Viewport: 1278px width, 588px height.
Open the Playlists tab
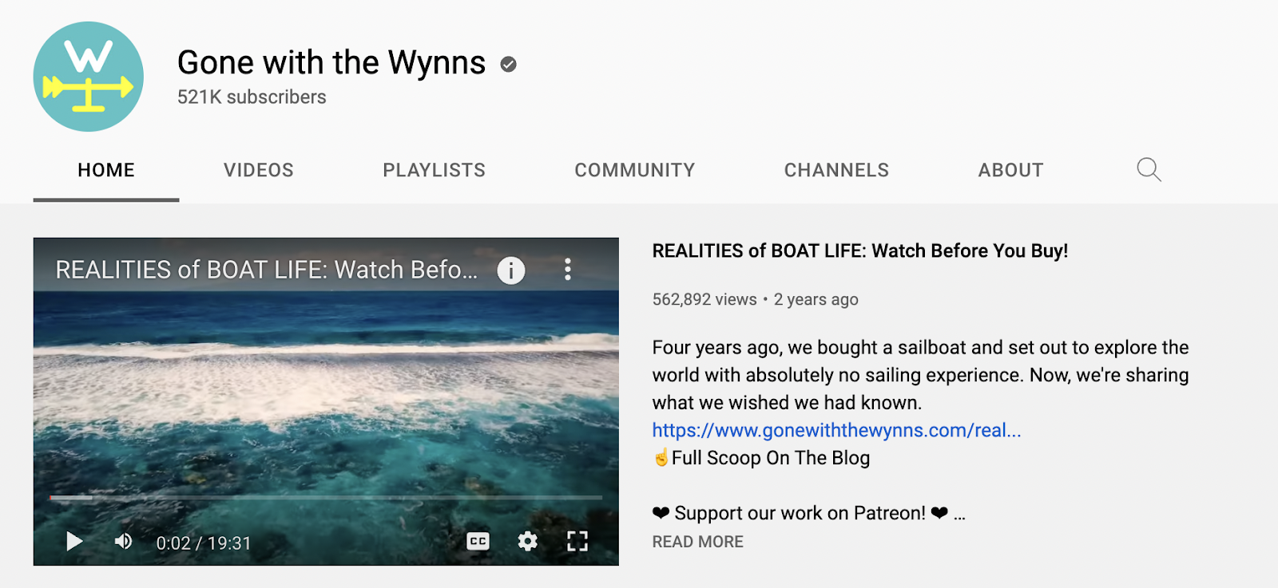click(435, 170)
